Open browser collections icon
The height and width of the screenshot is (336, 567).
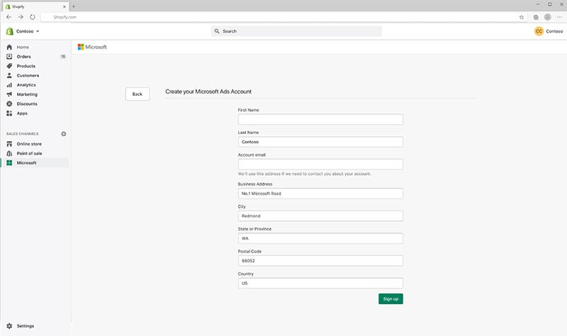pyautogui.click(x=536, y=17)
